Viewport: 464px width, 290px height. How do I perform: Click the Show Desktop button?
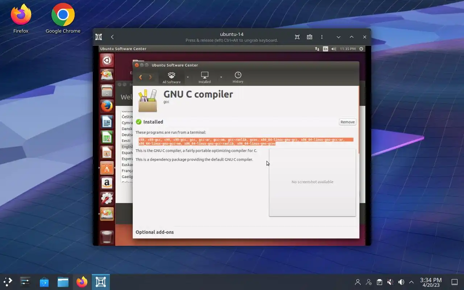click(454, 282)
